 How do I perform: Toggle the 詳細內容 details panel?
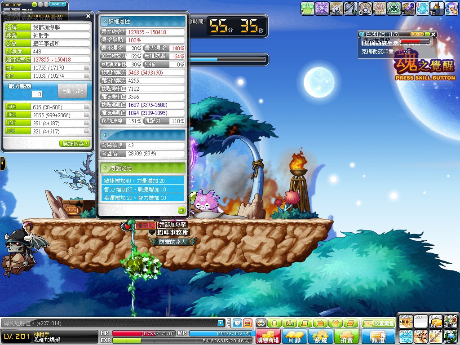pos(75,143)
